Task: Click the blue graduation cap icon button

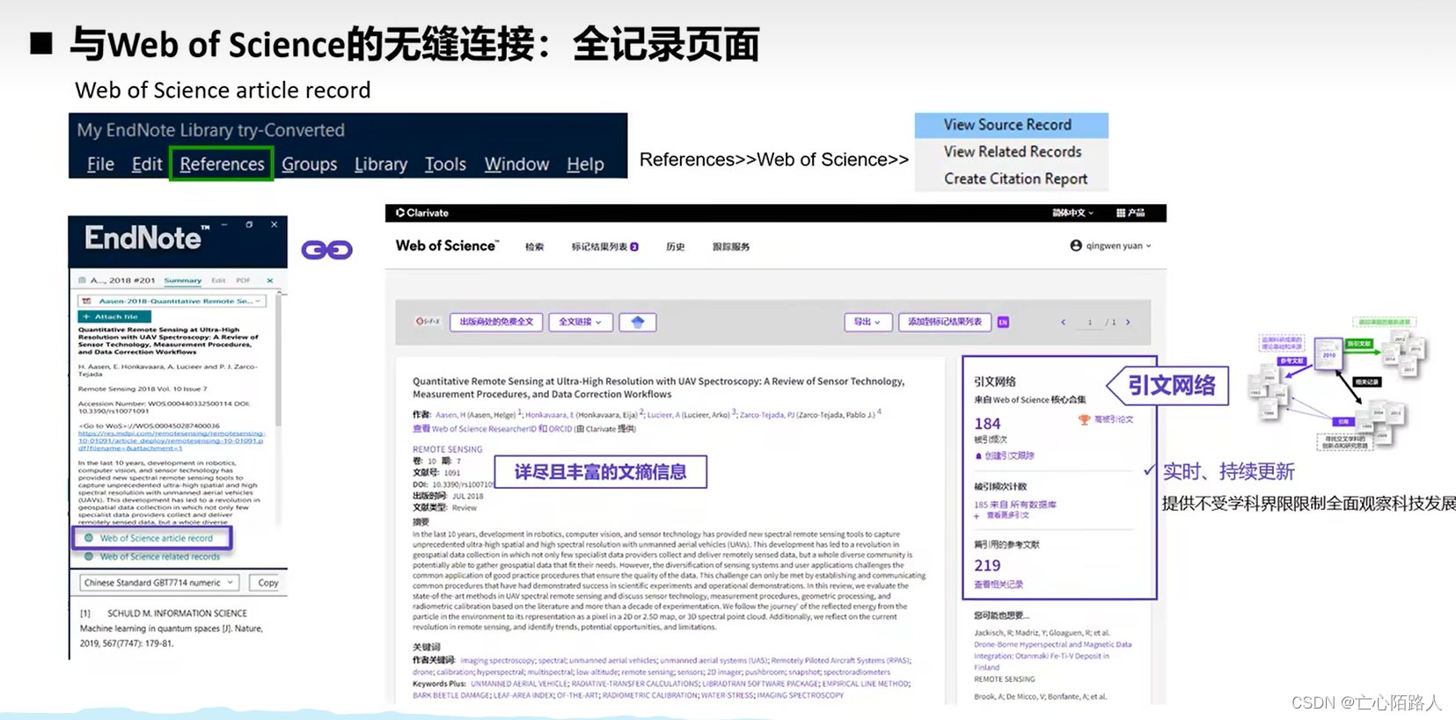Action: 638,322
